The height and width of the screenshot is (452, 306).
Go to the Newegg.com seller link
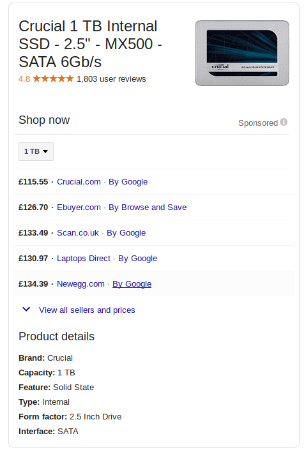tap(80, 284)
